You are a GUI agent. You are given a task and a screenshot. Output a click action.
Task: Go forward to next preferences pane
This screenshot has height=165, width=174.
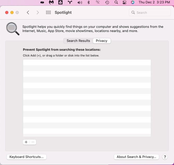coord(38,12)
